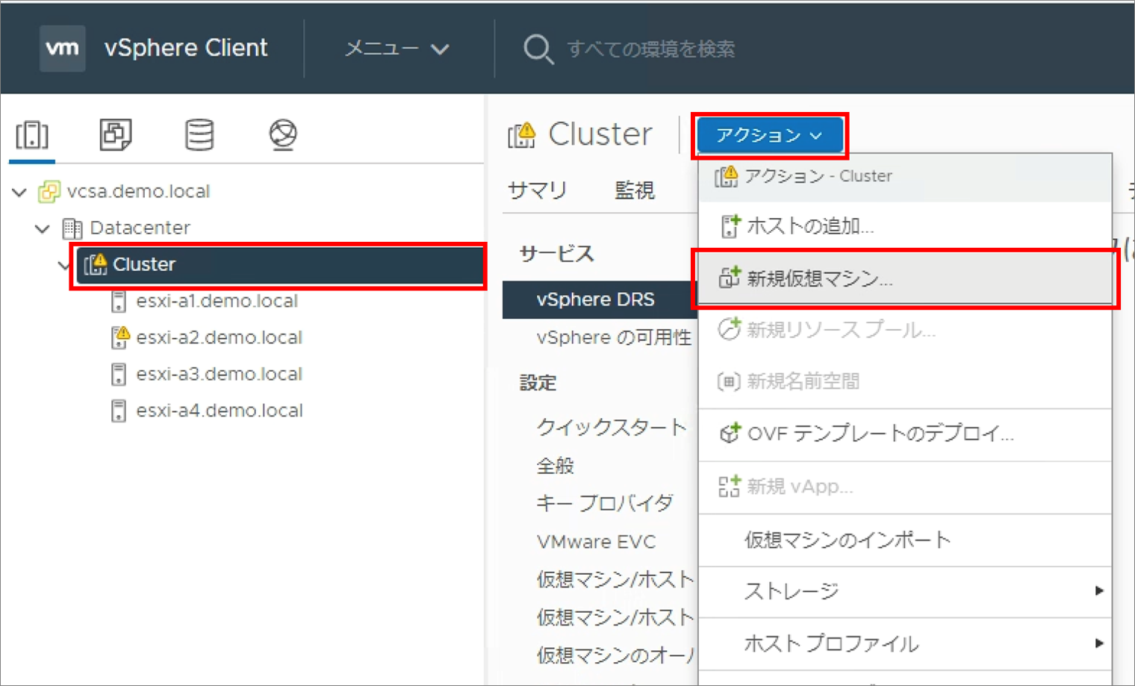Open vSphere の可用性 settings
The width and height of the screenshot is (1135, 686).
coord(613,337)
